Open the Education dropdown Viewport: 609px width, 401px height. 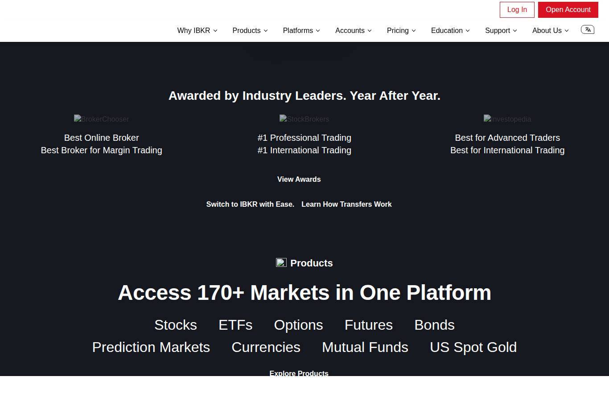click(x=450, y=30)
